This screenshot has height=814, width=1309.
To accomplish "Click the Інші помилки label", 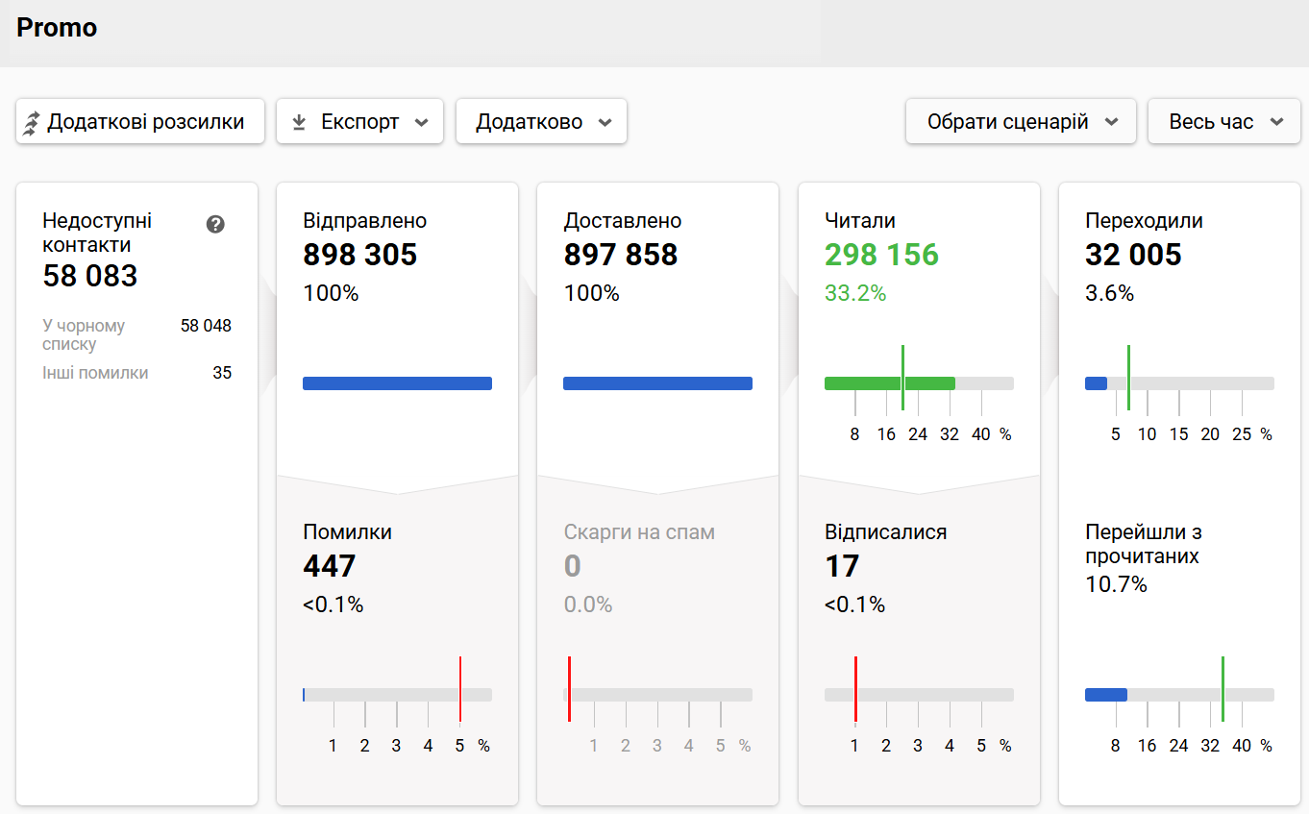I will (95, 373).
